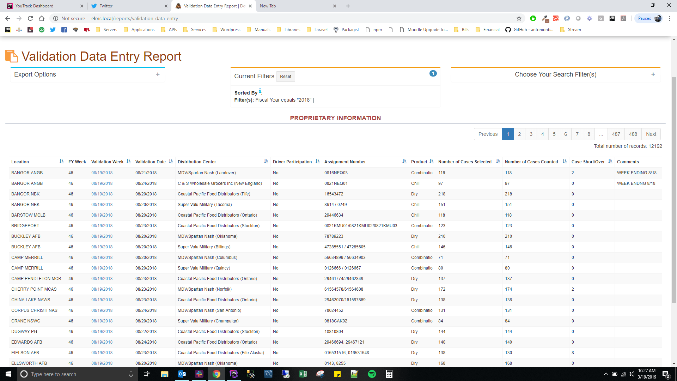Open BANGOR ANGB 08/21/2018 validation week link
The width and height of the screenshot is (677, 381).
pyautogui.click(x=102, y=173)
